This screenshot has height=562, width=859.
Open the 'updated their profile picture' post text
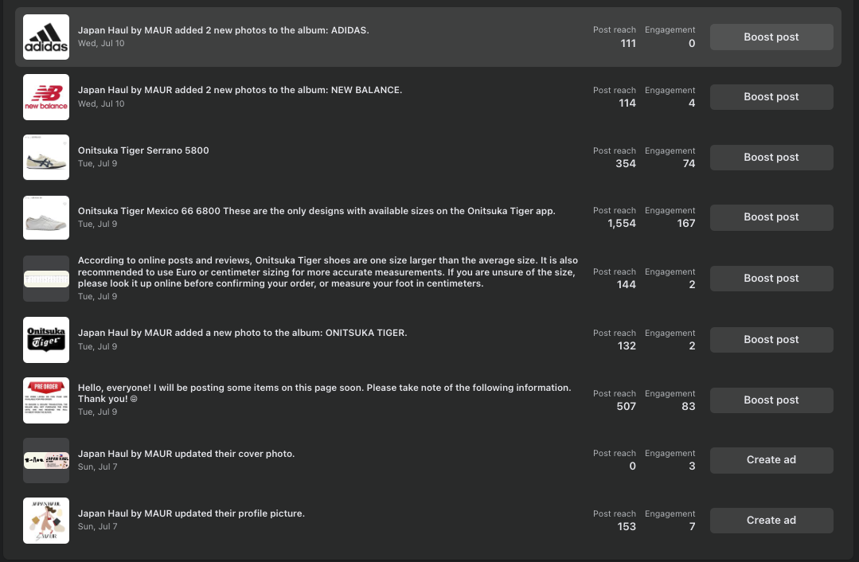[191, 513]
